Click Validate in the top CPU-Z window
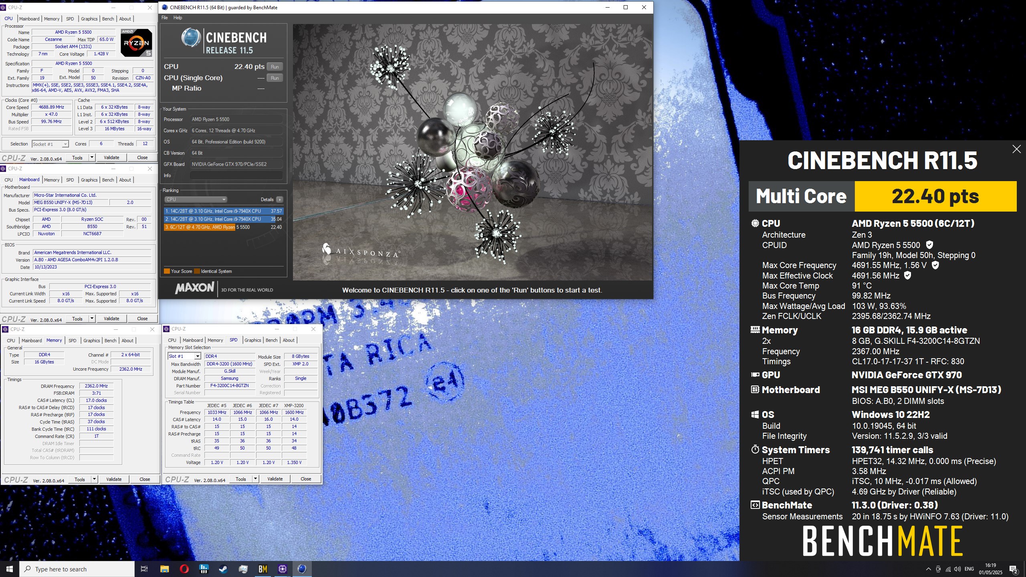The image size is (1026, 577). point(111,157)
